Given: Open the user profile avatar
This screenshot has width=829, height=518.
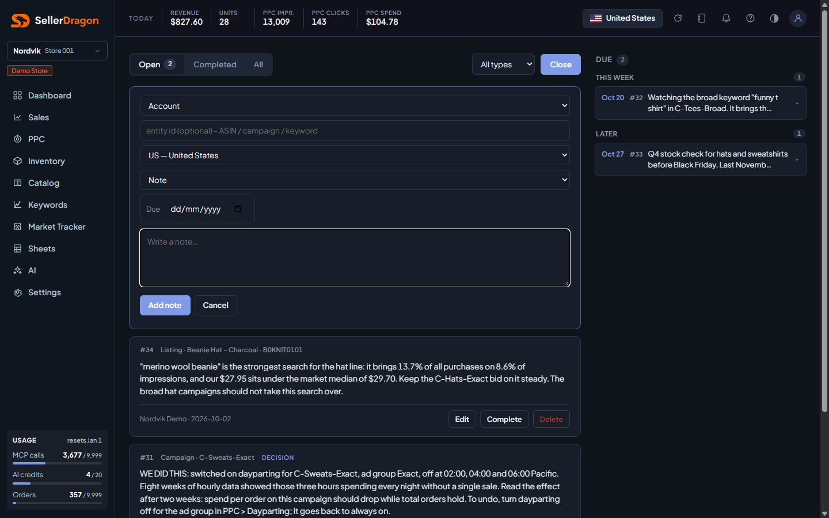Looking at the screenshot, I should pyautogui.click(x=798, y=18).
